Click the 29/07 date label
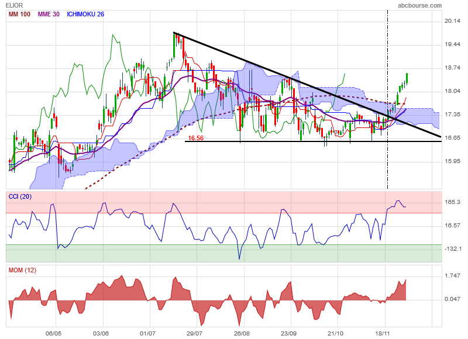The height and width of the screenshot is (339, 468). [x=194, y=333]
